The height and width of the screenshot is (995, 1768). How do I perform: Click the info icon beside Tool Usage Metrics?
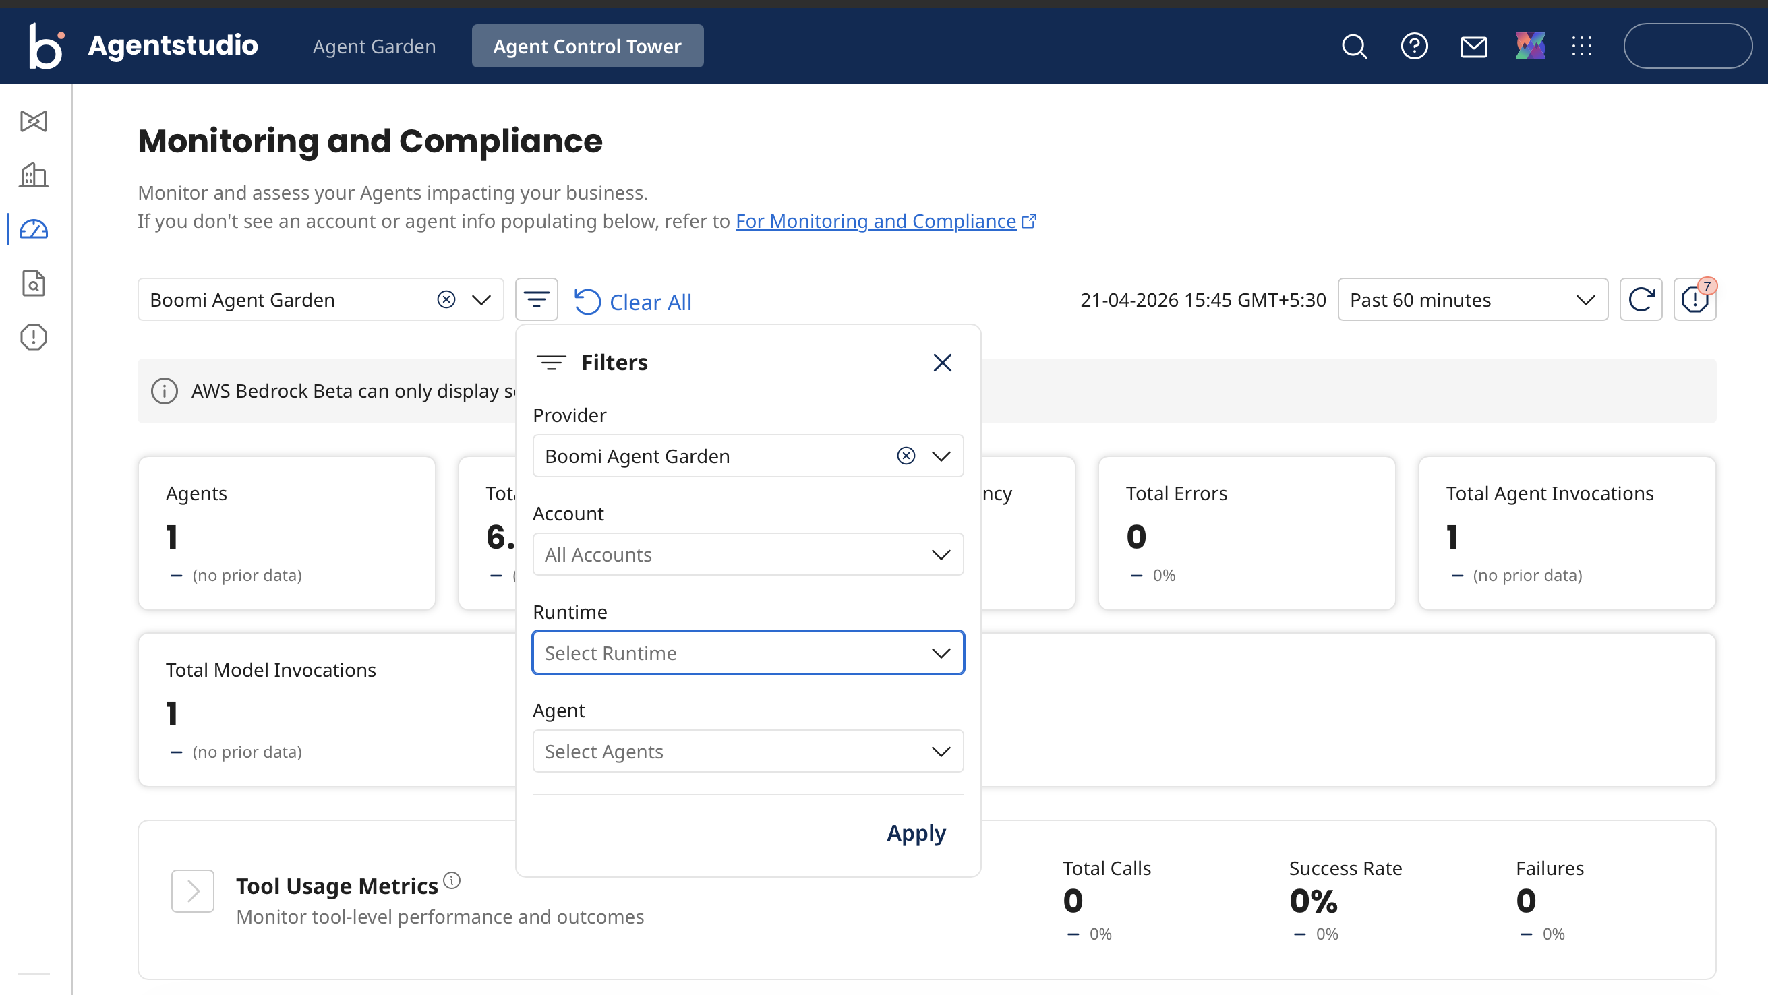click(x=452, y=880)
